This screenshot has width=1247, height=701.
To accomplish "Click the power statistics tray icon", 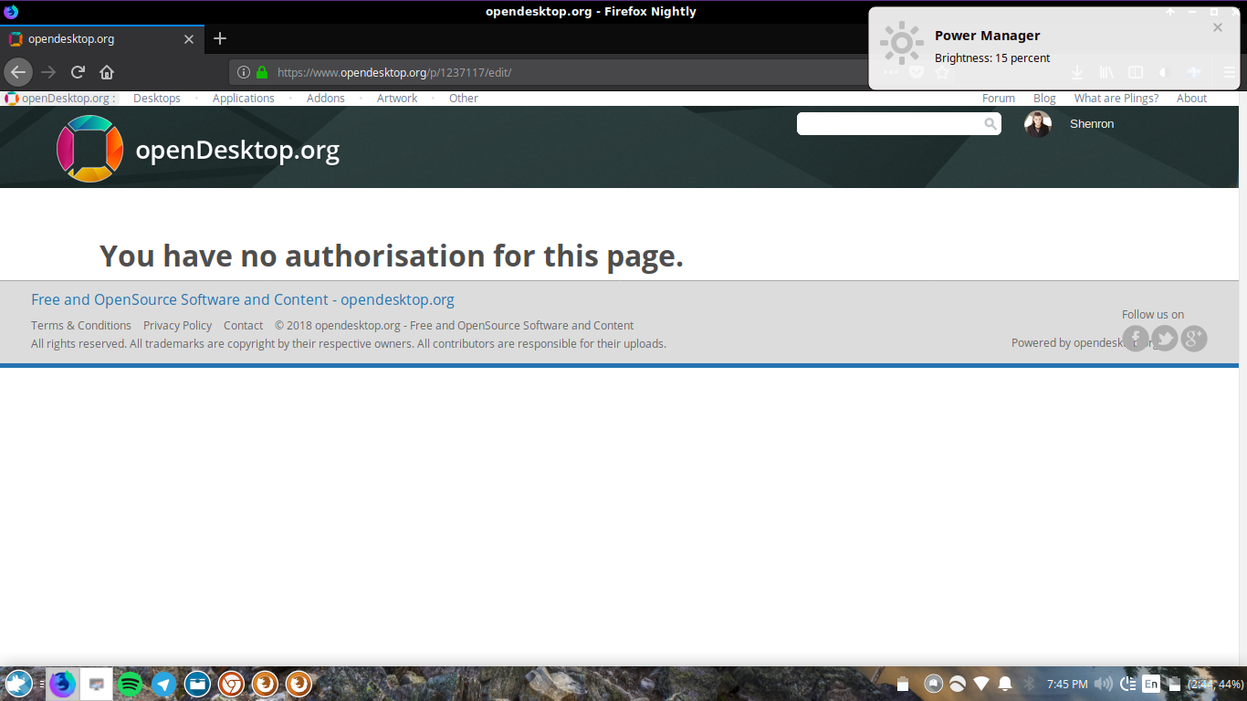I will point(1127,684).
